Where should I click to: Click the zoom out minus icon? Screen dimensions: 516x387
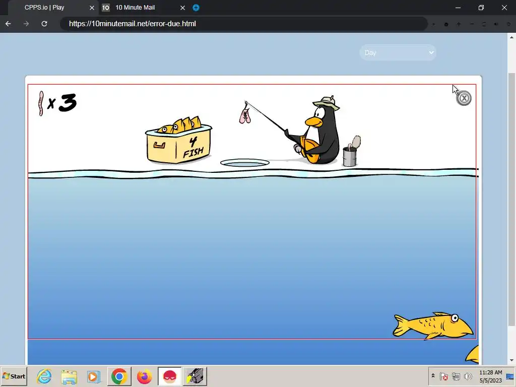472,24
